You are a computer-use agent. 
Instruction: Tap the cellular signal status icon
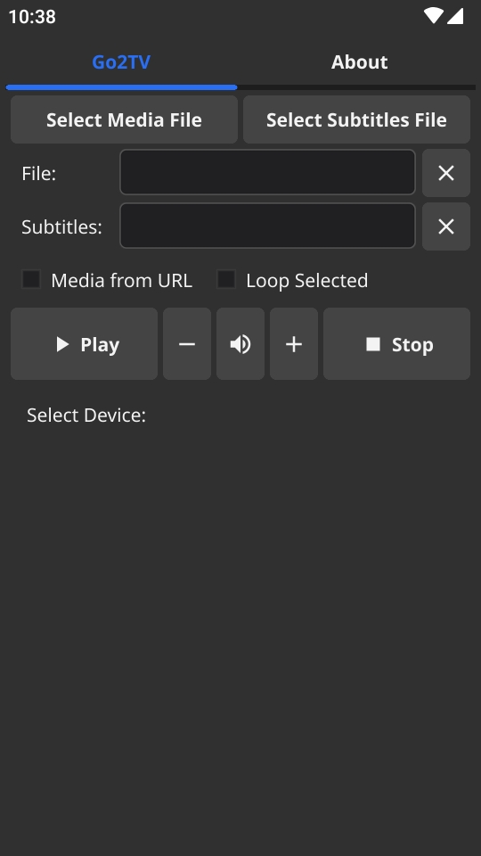click(x=455, y=16)
